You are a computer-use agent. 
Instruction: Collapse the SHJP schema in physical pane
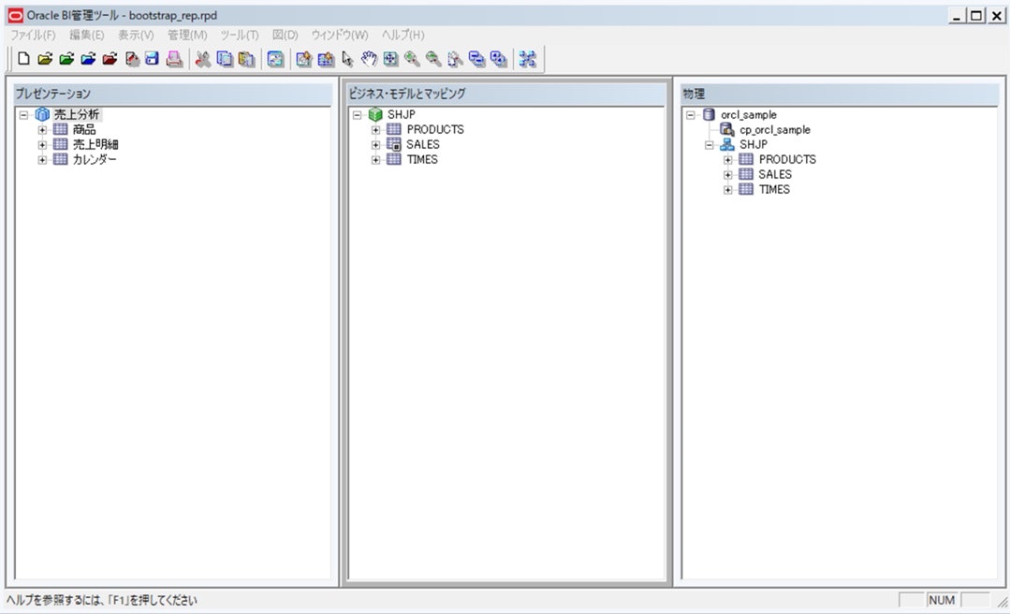pos(710,145)
